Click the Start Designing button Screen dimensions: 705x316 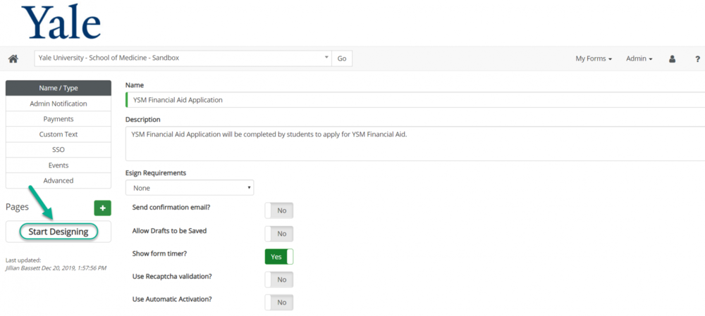coord(59,232)
